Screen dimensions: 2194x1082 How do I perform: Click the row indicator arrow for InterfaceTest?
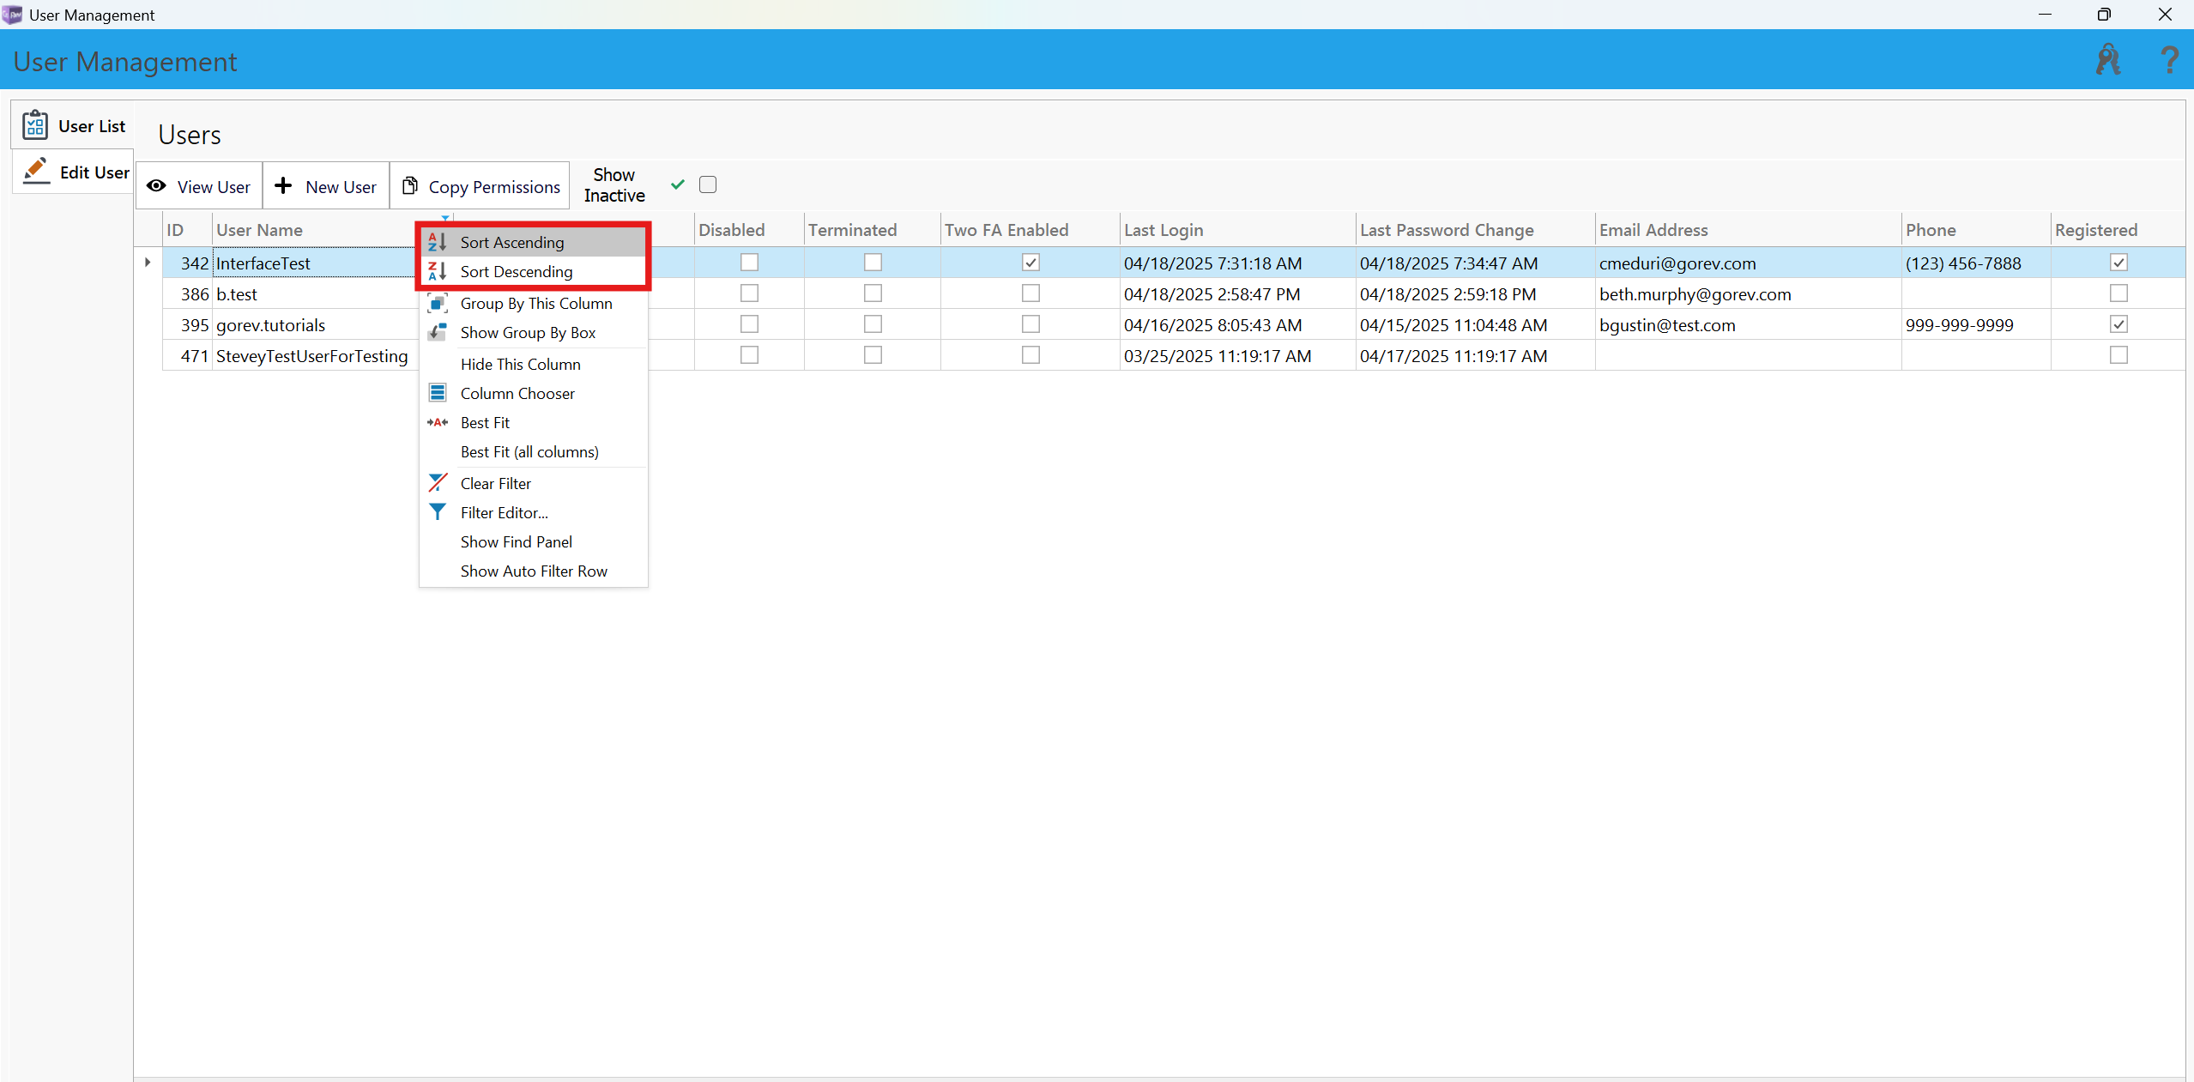click(x=148, y=263)
